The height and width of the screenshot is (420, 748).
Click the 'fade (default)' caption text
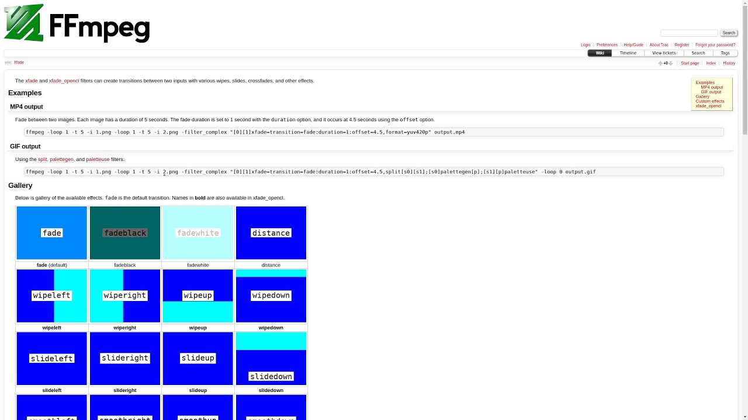point(52,265)
